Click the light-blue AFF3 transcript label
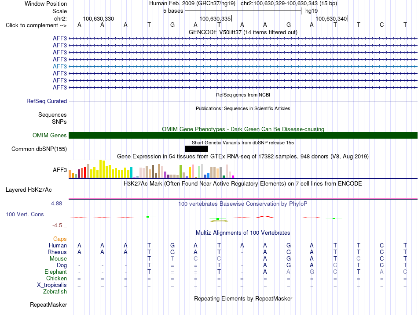This screenshot has height=315, width=418. pos(60,66)
